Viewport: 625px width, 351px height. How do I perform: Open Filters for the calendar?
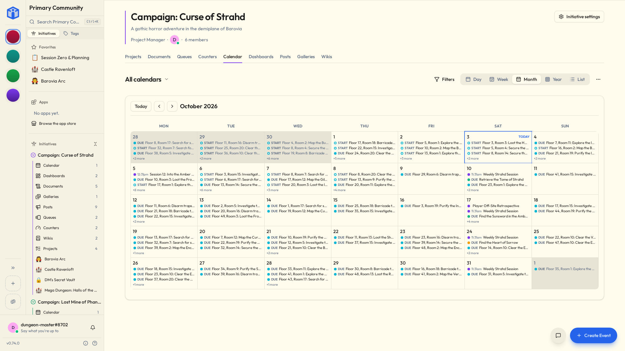click(444, 79)
